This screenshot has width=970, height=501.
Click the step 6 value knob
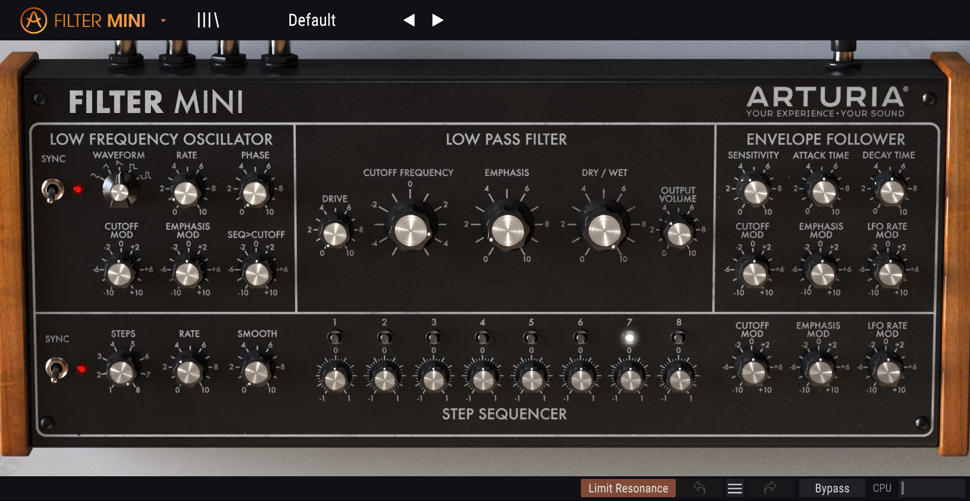click(581, 379)
